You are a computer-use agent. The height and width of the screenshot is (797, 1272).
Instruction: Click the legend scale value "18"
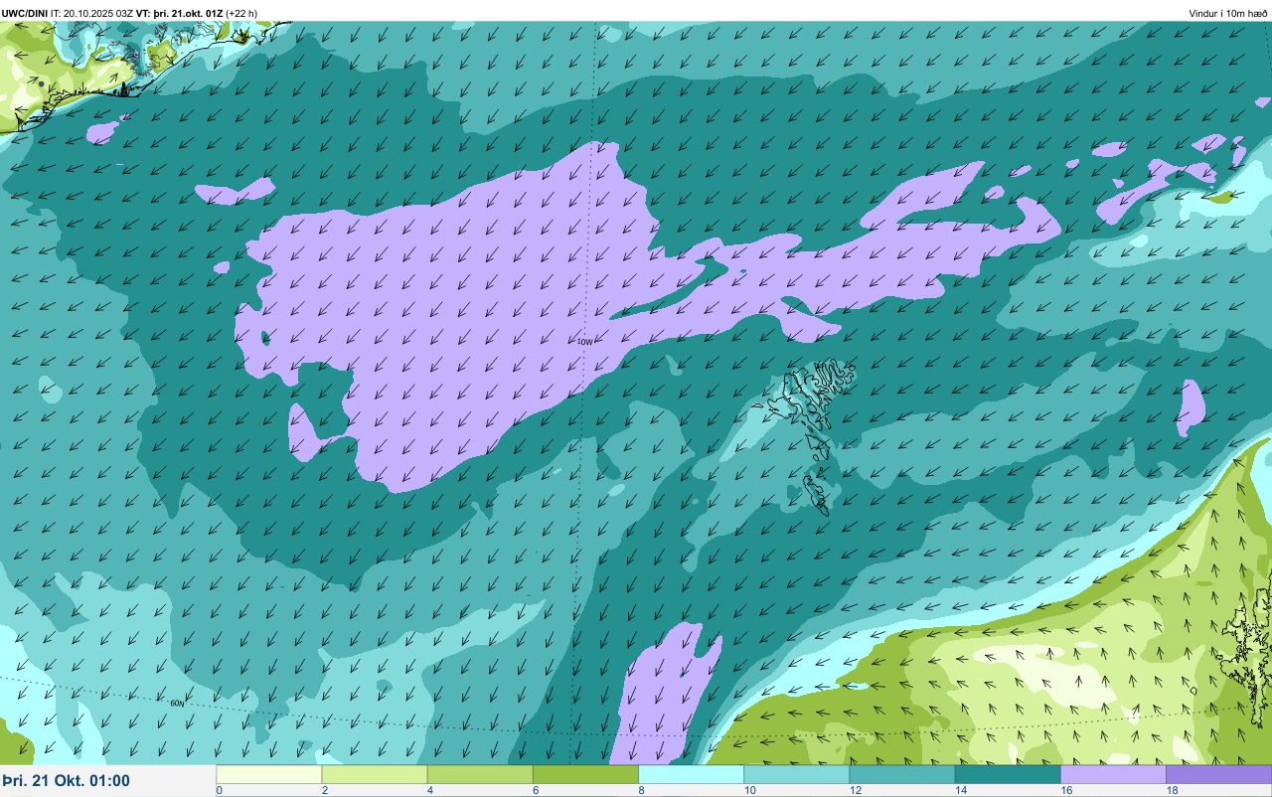(1172, 791)
